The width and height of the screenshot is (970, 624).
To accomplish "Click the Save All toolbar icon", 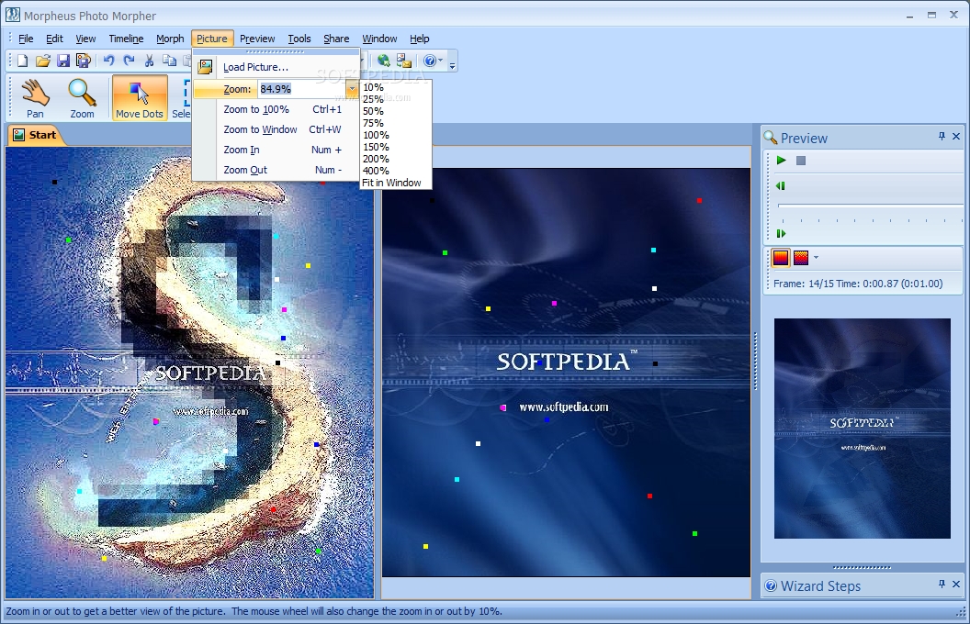I will point(84,61).
